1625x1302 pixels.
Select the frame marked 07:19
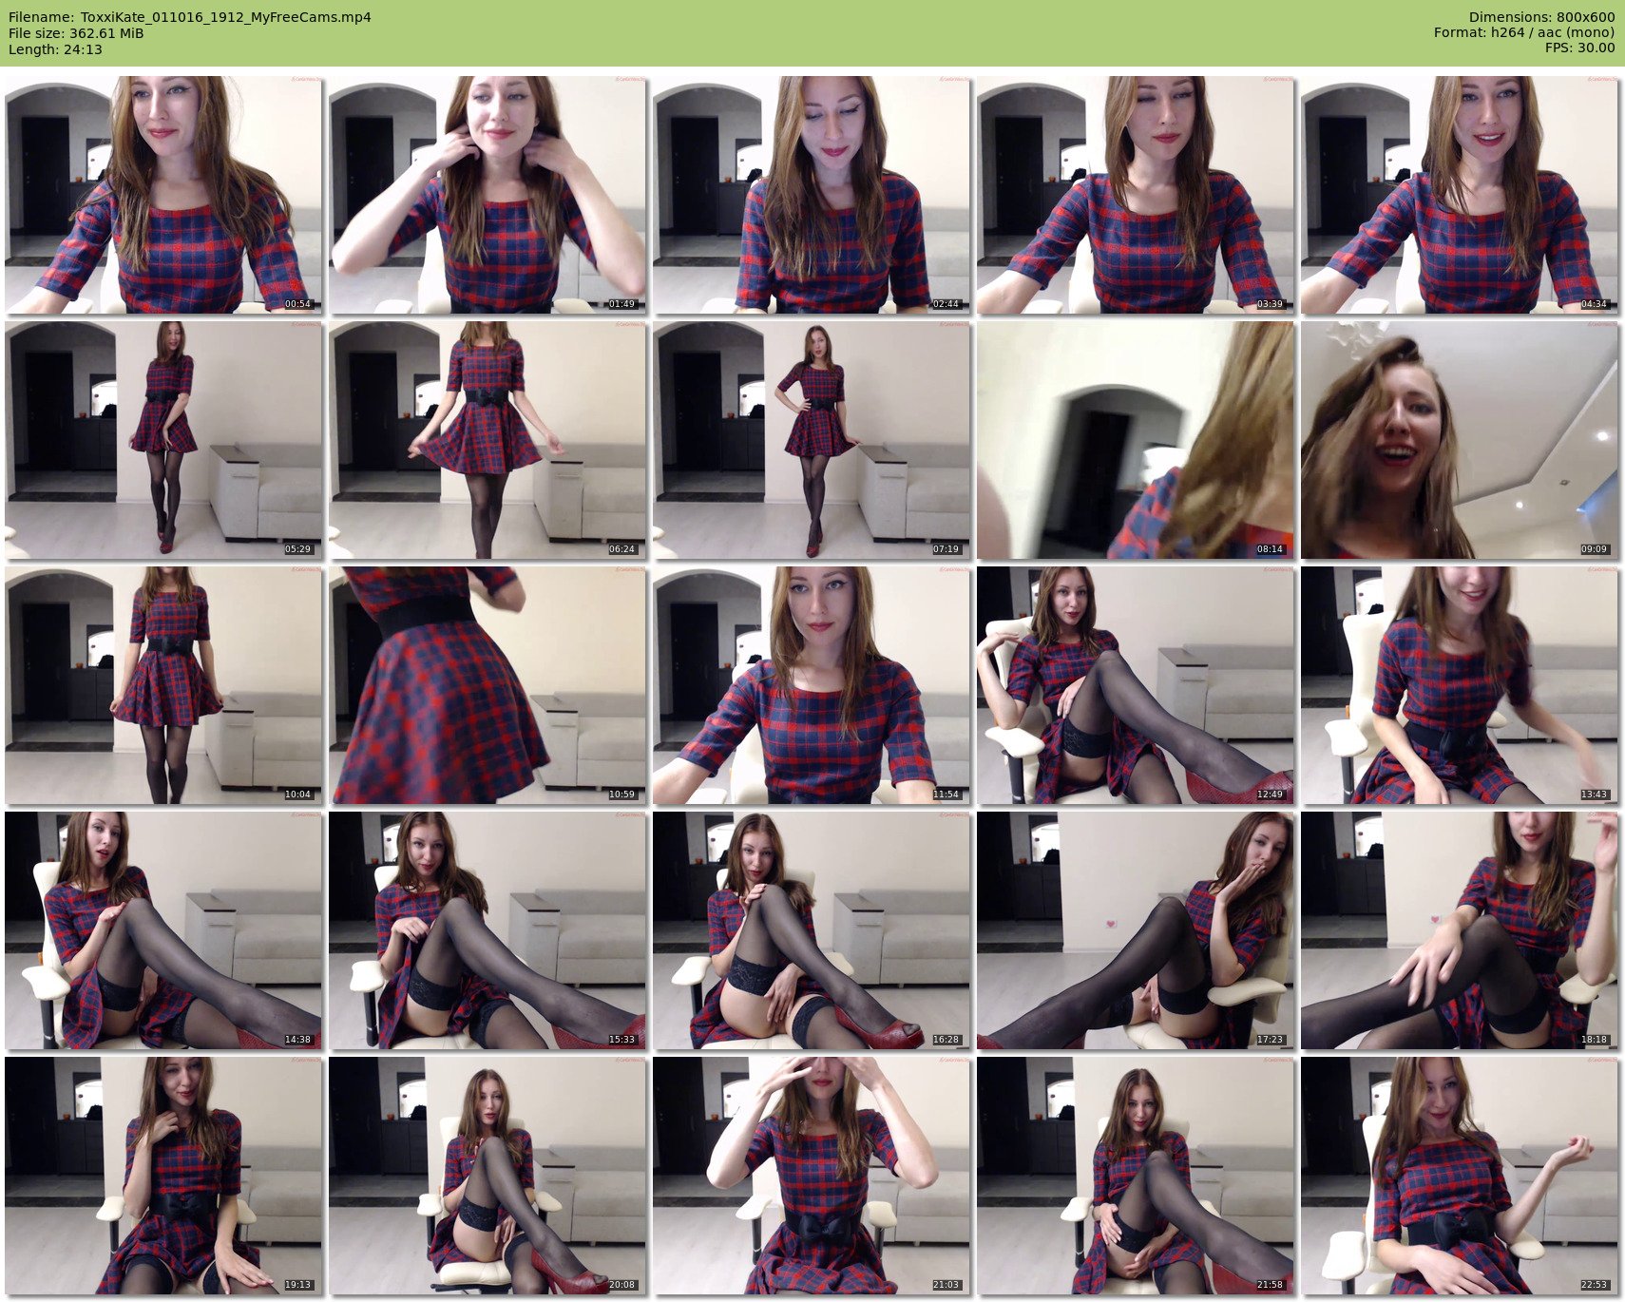pos(812,440)
